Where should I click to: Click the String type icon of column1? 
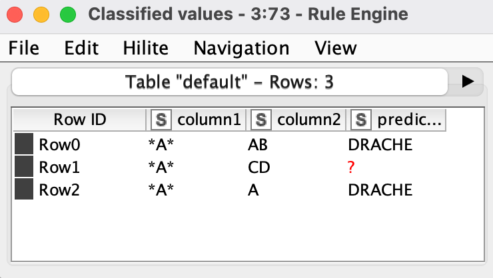[x=161, y=120]
